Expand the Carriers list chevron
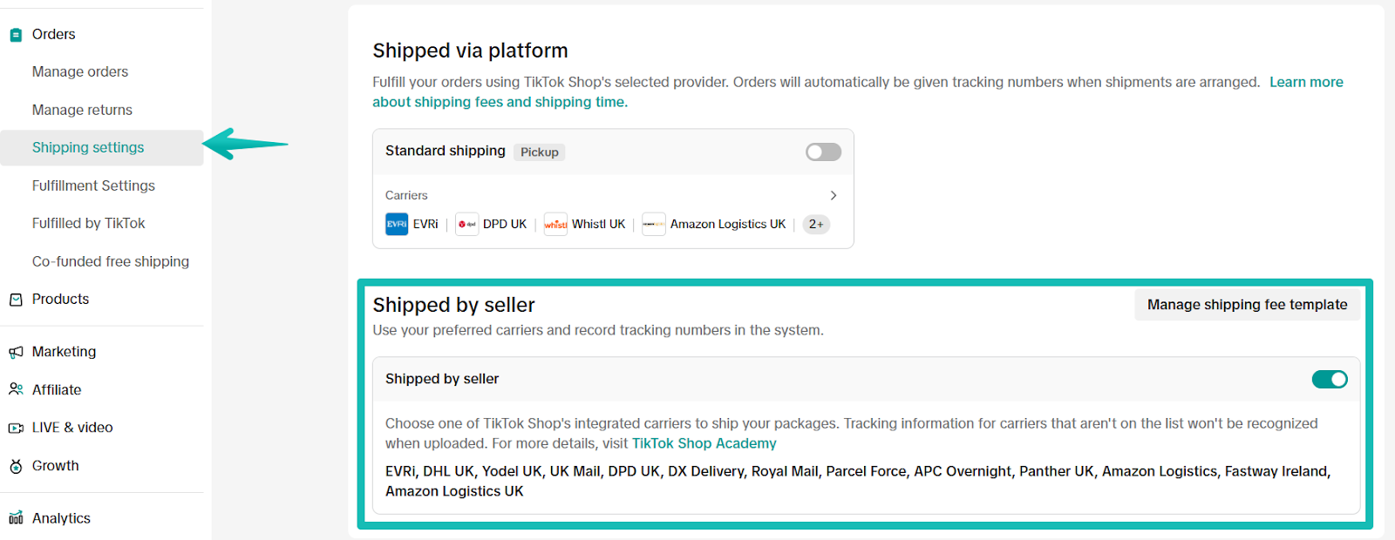 [x=833, y=195]
